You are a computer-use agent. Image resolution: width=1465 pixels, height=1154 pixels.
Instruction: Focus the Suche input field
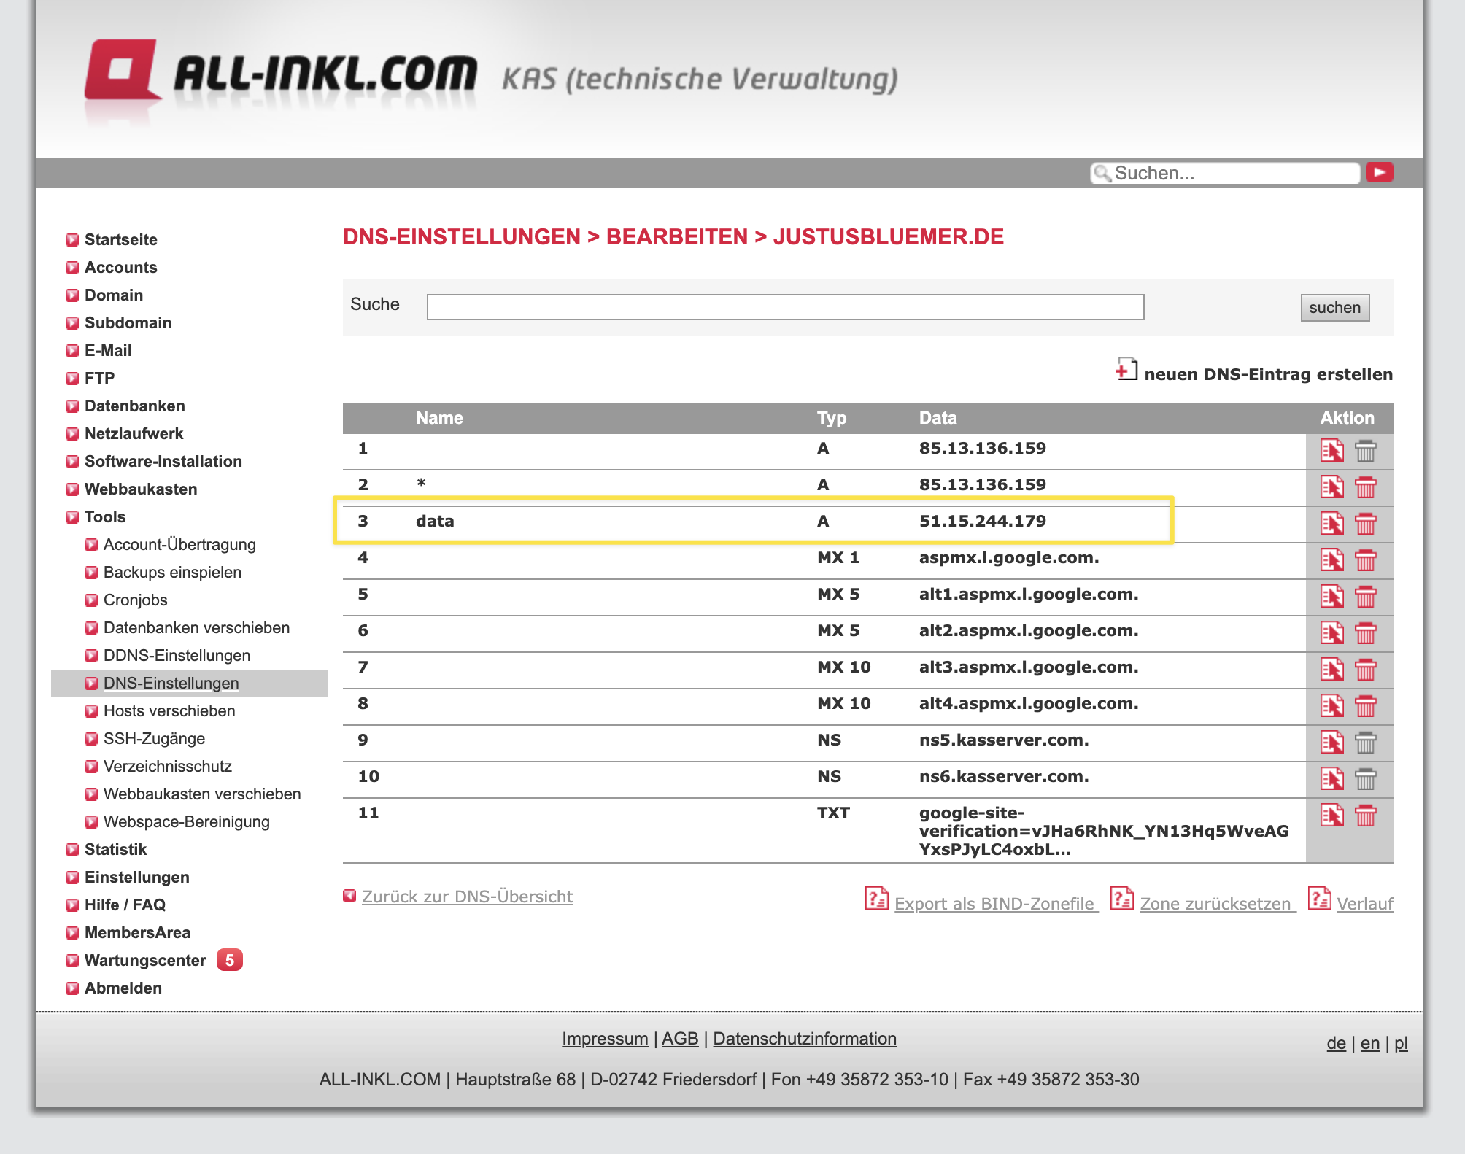point(785,307)
